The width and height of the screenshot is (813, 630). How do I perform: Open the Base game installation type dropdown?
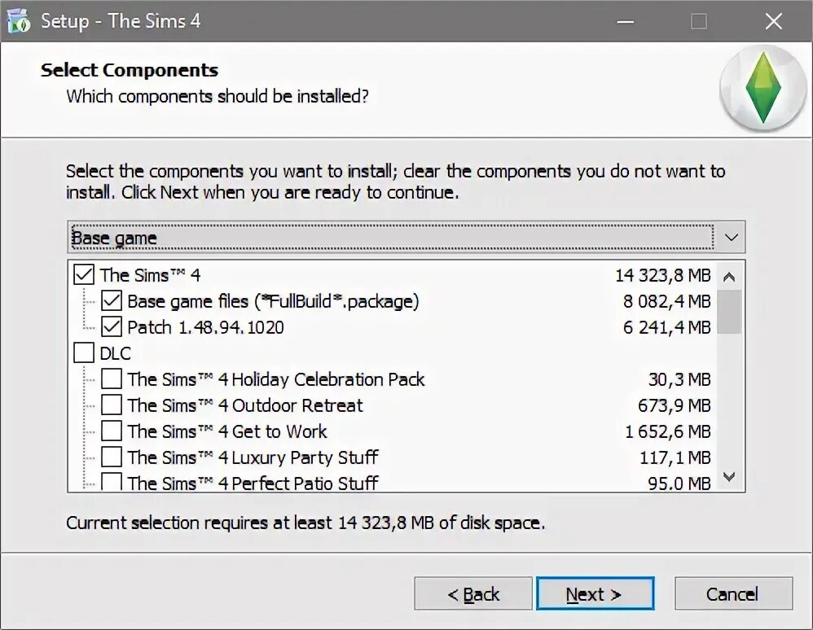(x=406, y=238)
